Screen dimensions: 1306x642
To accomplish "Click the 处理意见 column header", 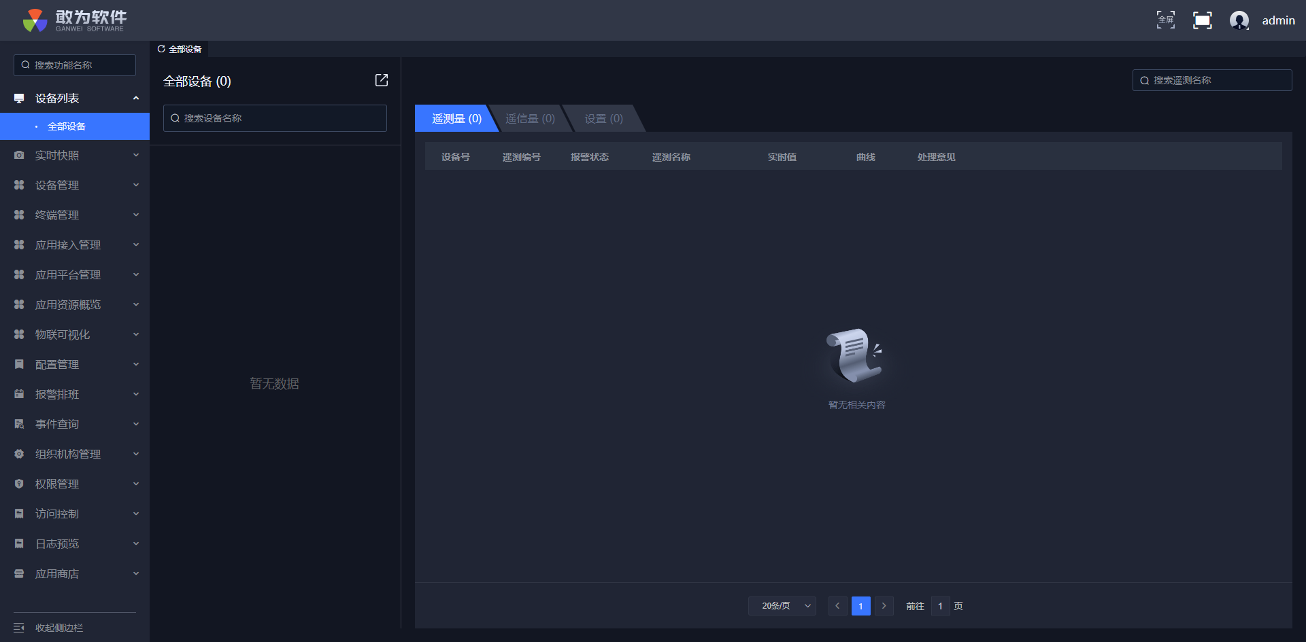I will 937,157.
